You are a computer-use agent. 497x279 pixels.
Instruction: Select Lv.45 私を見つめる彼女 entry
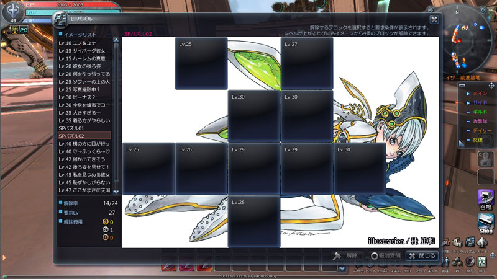pyautogui.click(x=84, y=175)
